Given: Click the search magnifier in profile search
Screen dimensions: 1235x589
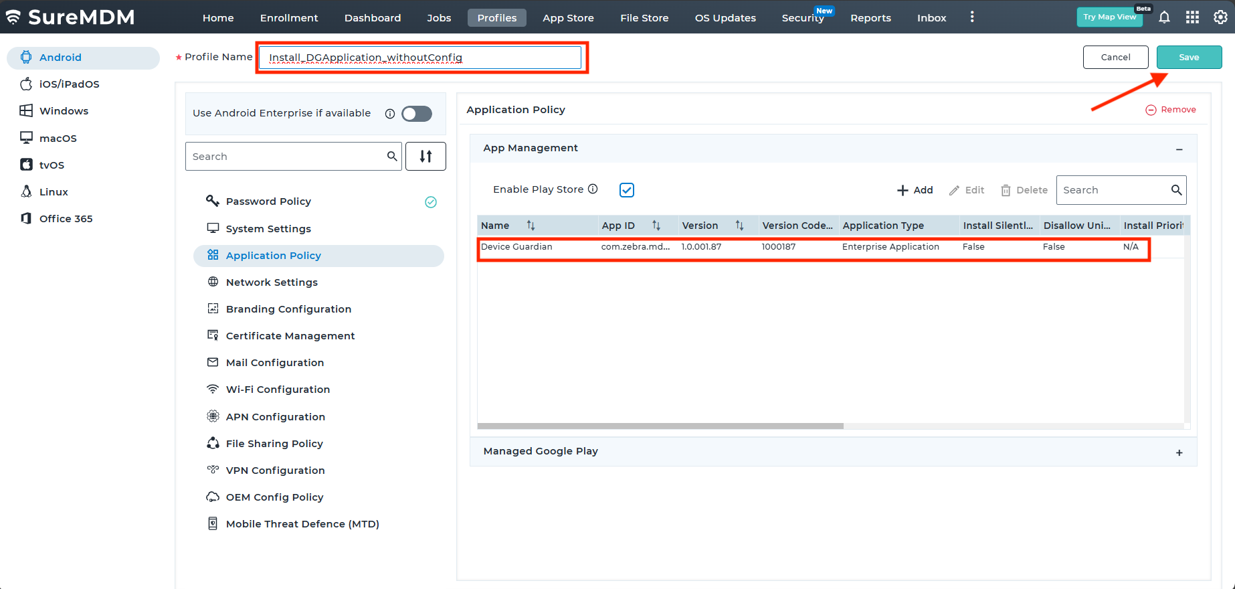Looking at the screenshot, I should [392, 156].
